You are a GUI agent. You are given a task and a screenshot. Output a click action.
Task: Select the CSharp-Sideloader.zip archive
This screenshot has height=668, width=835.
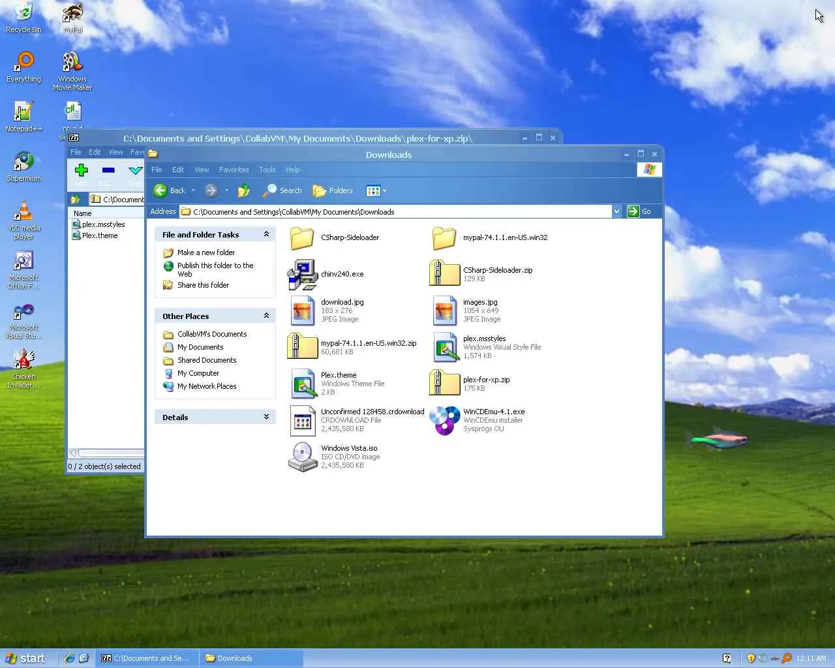coord(481,274)
